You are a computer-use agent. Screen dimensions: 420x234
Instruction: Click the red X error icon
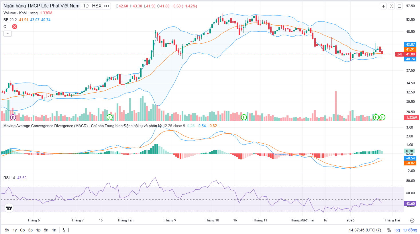click(x=15, y=27)
